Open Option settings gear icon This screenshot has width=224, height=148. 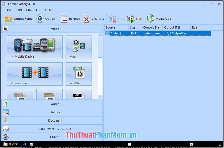click(x=40, y=19)
